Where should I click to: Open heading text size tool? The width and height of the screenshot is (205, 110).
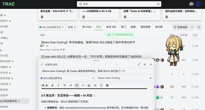(64, 85)
